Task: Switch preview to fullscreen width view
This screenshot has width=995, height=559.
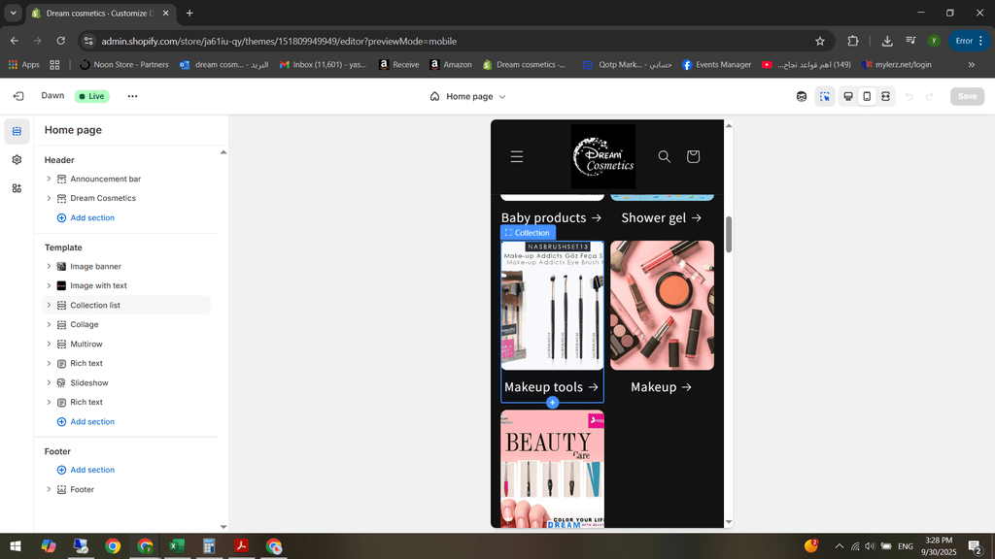Action: (x=886, y=96)
